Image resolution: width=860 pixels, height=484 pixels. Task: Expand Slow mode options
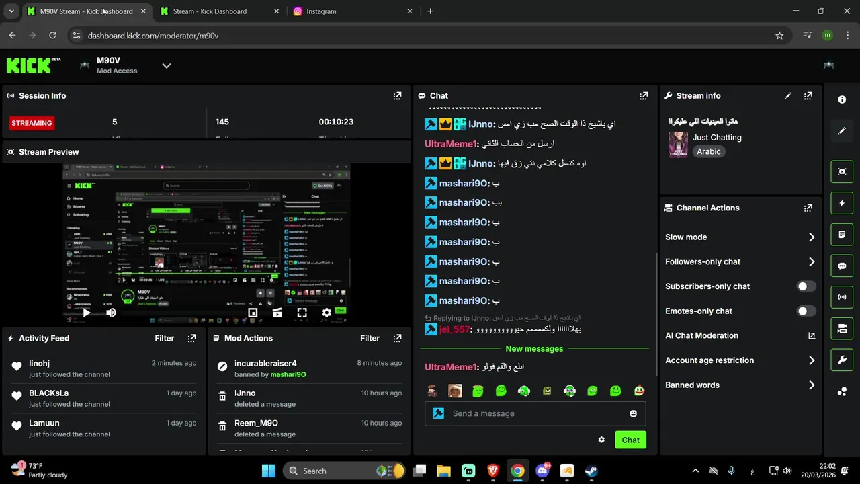pos(740,237)
